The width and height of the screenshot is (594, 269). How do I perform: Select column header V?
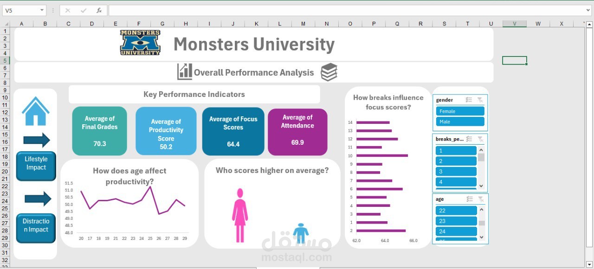coord(514,24)
